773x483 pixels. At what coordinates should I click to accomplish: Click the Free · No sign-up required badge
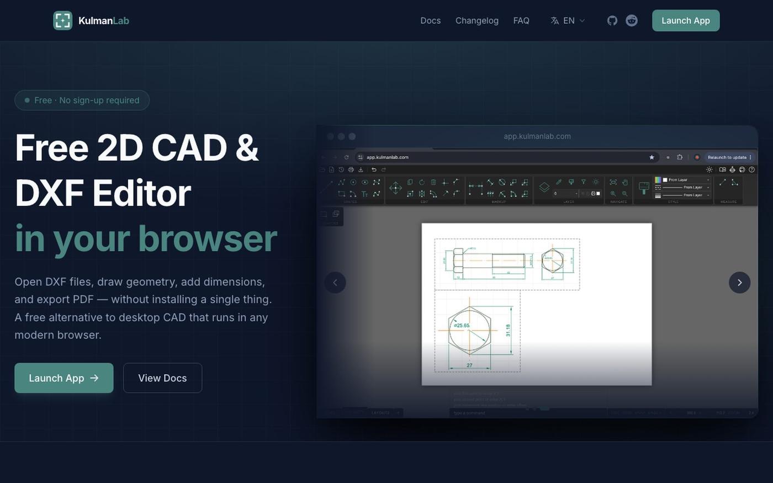[x=82, y=100]
